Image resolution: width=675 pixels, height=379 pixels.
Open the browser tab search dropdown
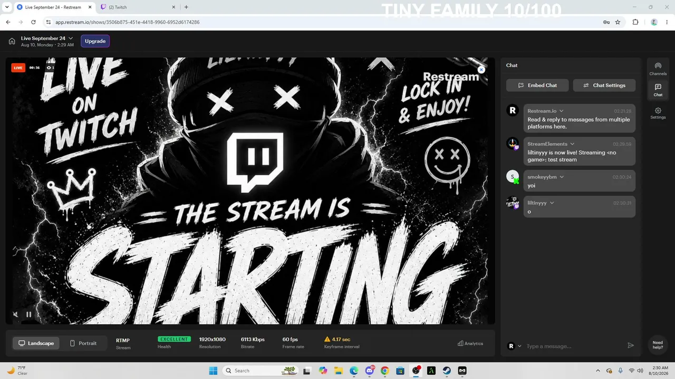coord(7,7)
